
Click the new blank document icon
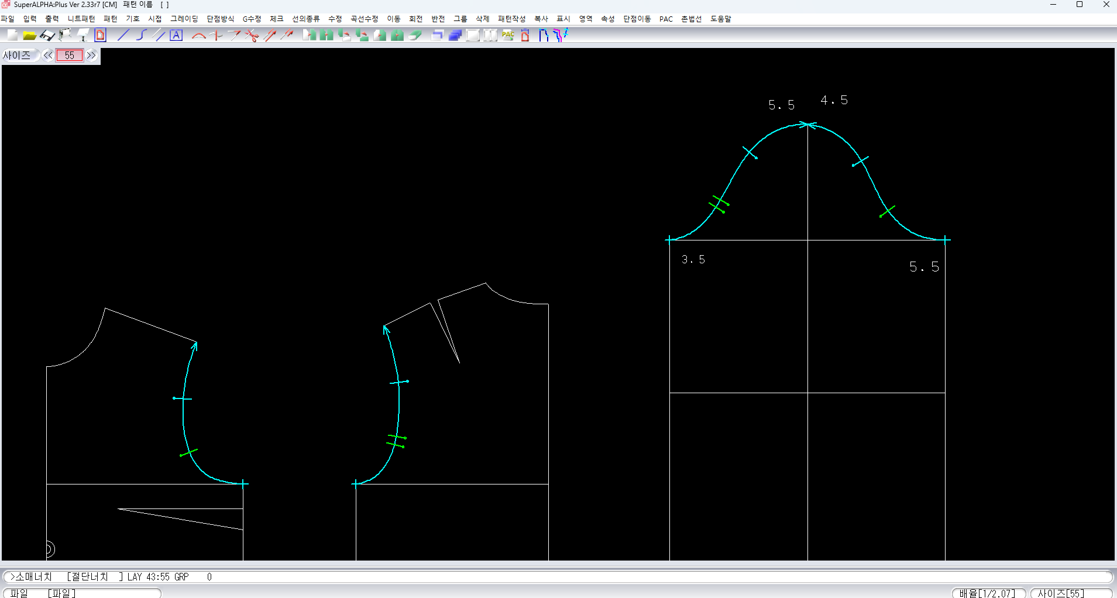[x=12, y=36]
